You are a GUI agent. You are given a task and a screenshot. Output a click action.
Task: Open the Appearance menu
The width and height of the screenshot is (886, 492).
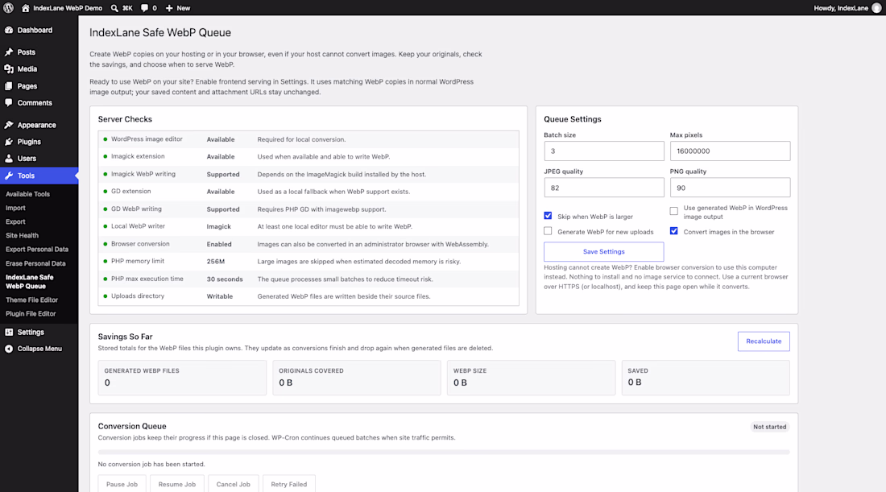39,125
